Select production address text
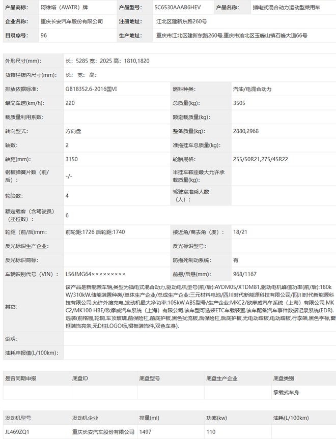 click(x=232, y=36)
